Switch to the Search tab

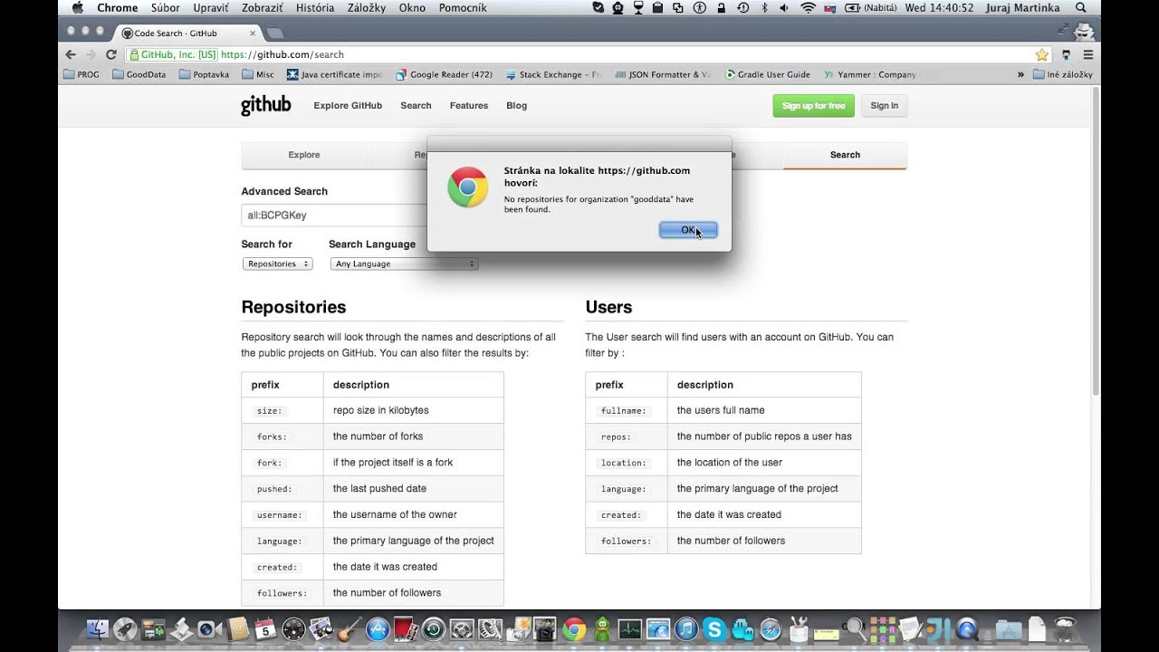pos(845,155)
